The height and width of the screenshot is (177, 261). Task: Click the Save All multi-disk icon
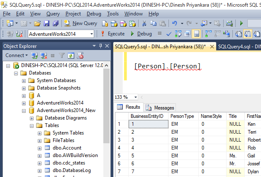coord(56,23)
